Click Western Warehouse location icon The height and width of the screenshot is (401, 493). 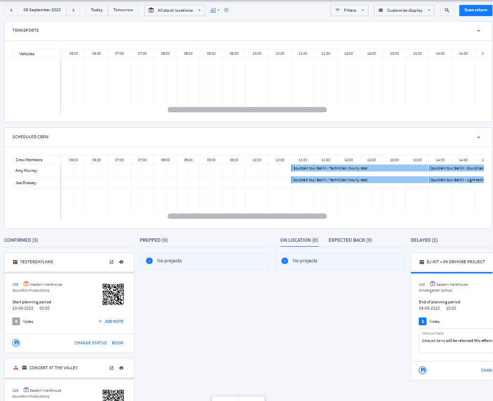(x=26, y=284)
